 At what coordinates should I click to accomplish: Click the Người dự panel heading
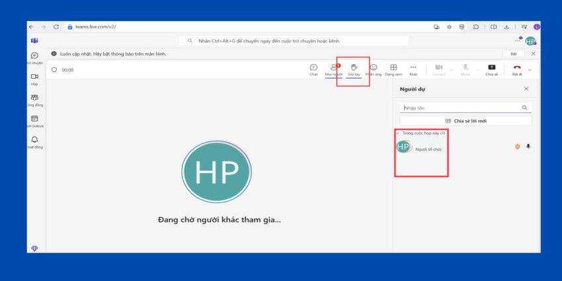[413, 89]
